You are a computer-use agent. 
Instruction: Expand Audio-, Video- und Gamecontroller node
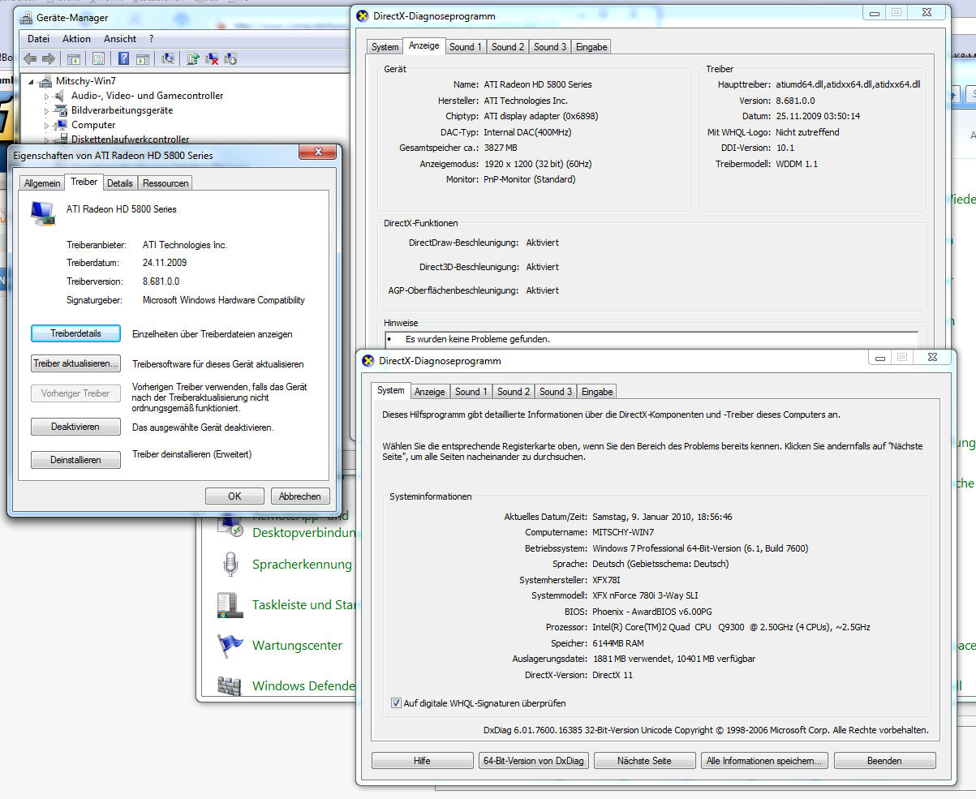[47, 96]
